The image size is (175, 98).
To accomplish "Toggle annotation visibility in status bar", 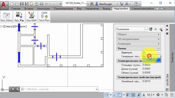I will pos(139,95).
